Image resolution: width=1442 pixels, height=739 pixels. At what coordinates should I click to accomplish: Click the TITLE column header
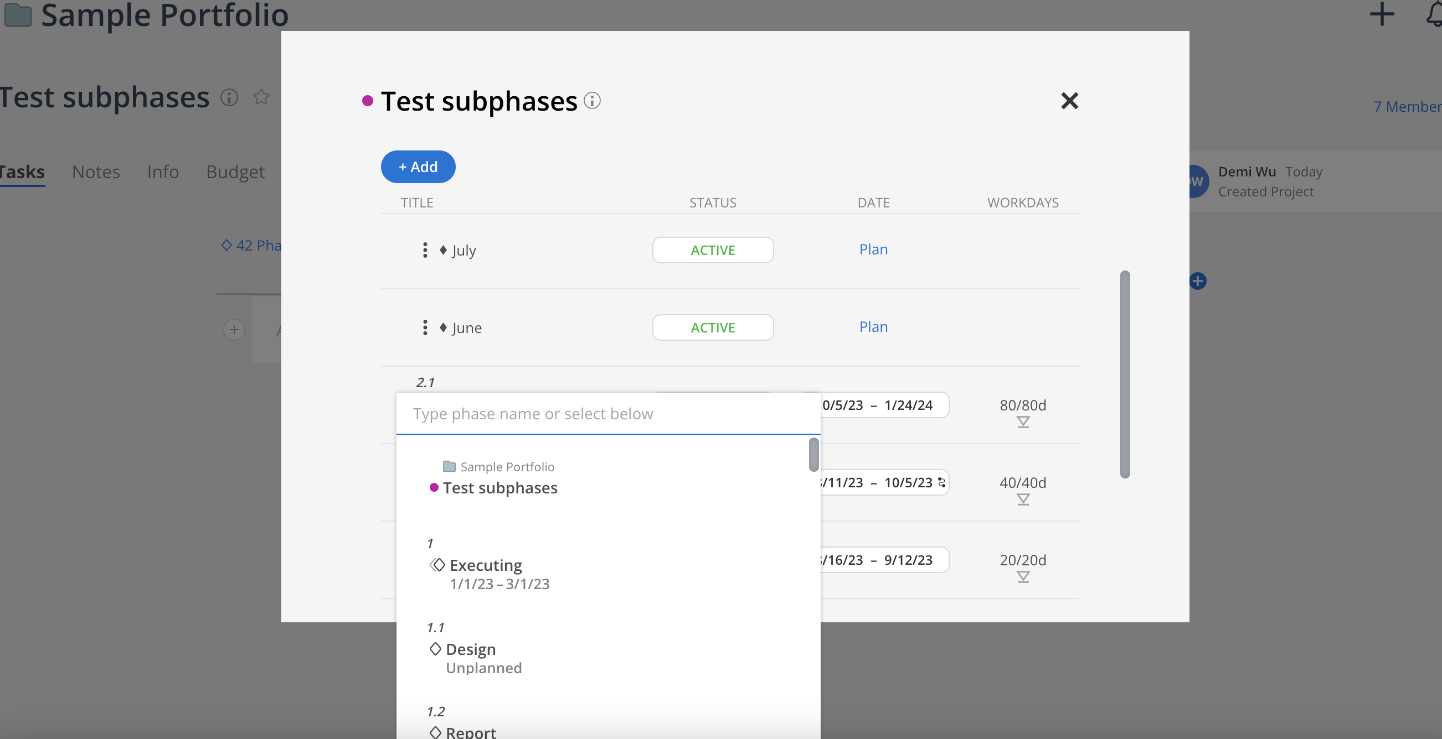click(x=416, y=202)
